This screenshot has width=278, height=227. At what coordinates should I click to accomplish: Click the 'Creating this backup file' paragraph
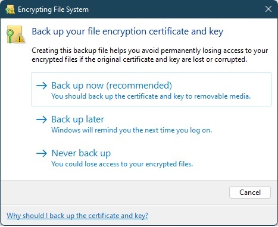[x=150, y=55]
